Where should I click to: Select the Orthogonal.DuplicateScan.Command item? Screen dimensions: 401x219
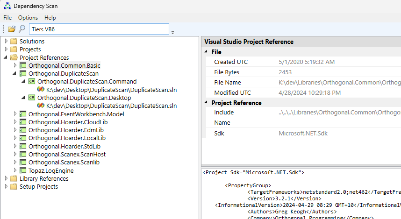87,82
